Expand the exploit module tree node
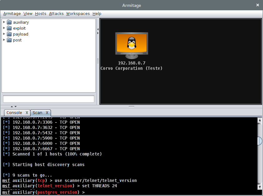The height and width of the screenshot is (196, 263). 4,28
